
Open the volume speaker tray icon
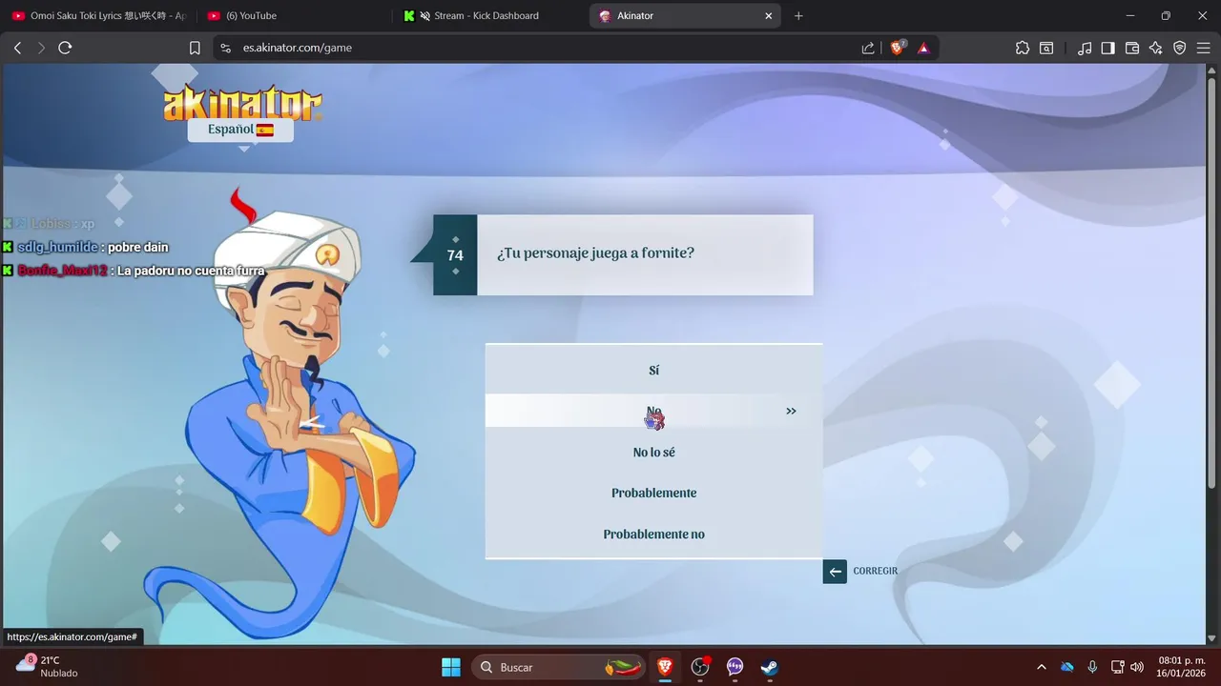tap(1136, 667)
